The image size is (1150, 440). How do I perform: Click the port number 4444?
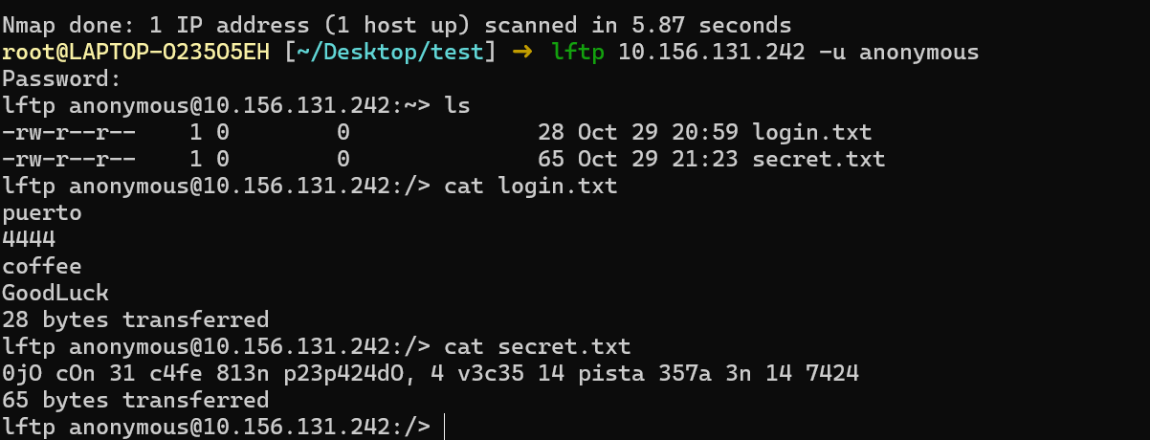(x=29, y=239)
